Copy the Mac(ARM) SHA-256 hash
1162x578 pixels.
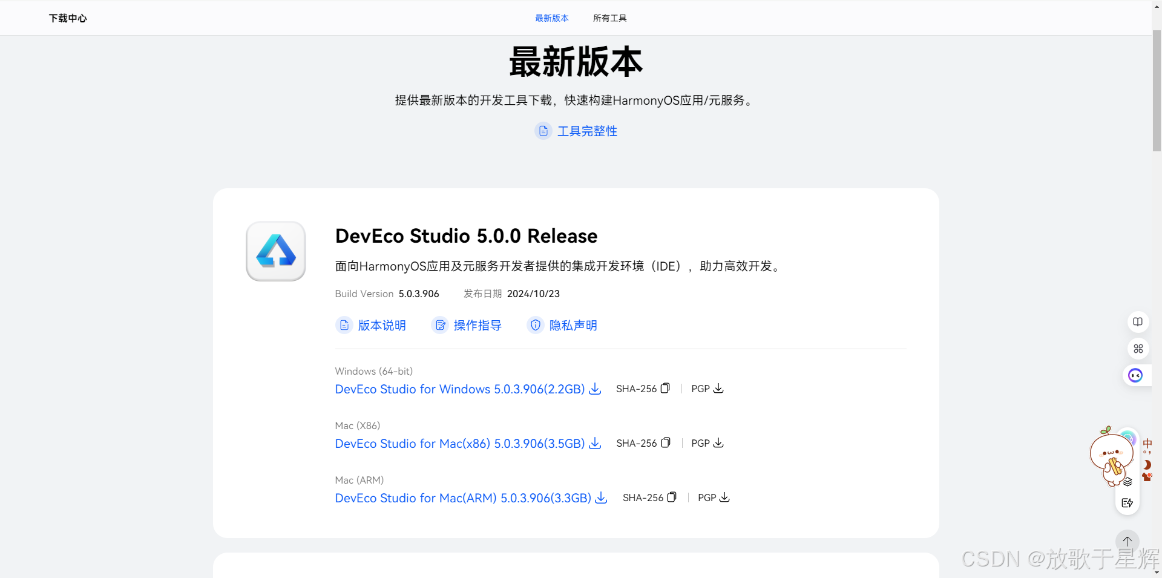click(x=672, y=498)
